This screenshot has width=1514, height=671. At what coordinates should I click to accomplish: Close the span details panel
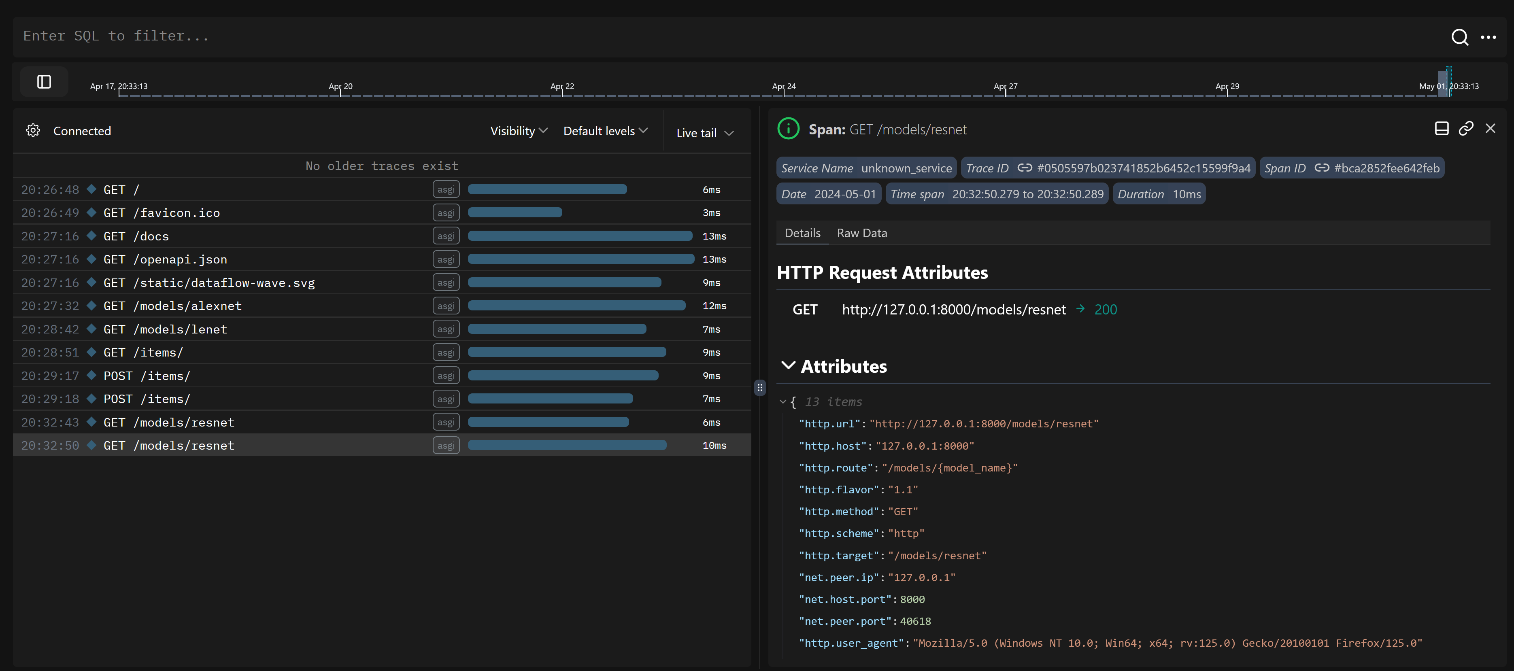click(1491, 129)
